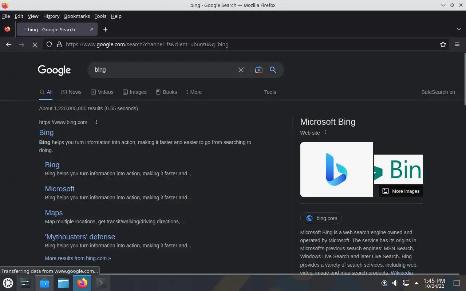Open the network tray icon

[x=406, y=283]
